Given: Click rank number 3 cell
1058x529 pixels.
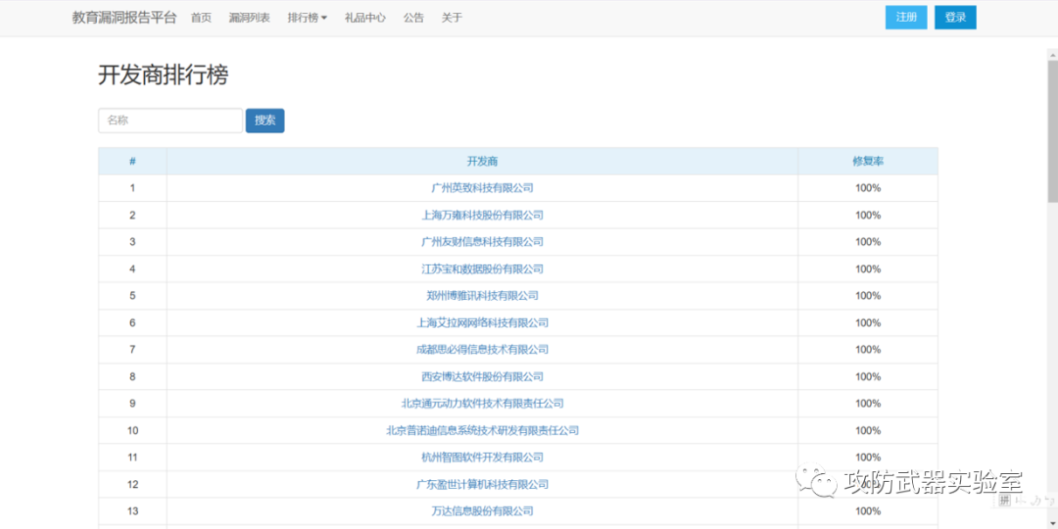Looking at the screenshot, I should [x=132, y=242].
